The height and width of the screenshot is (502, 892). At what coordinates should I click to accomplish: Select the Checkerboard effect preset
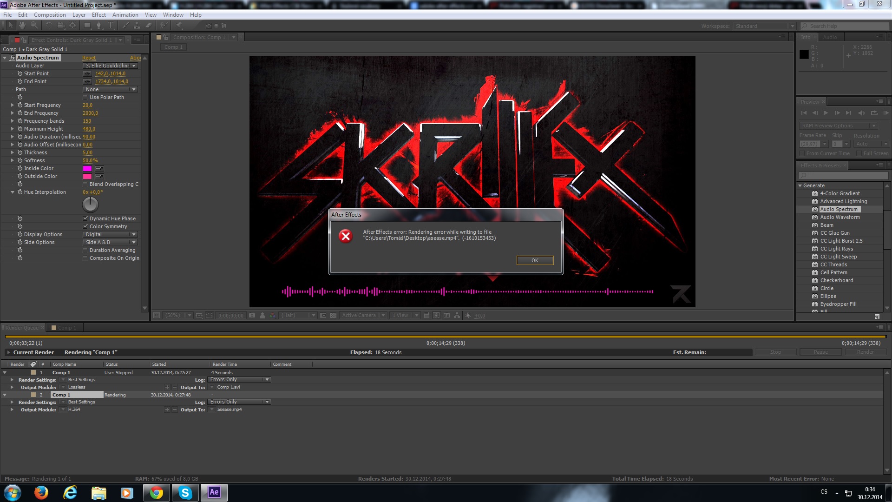tap(837, 280)
